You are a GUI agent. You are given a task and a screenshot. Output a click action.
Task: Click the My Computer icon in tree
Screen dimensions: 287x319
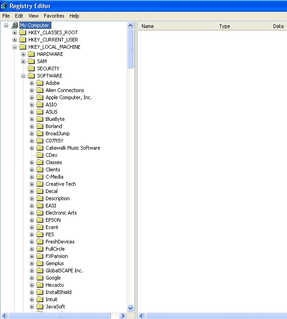(15, 25)
